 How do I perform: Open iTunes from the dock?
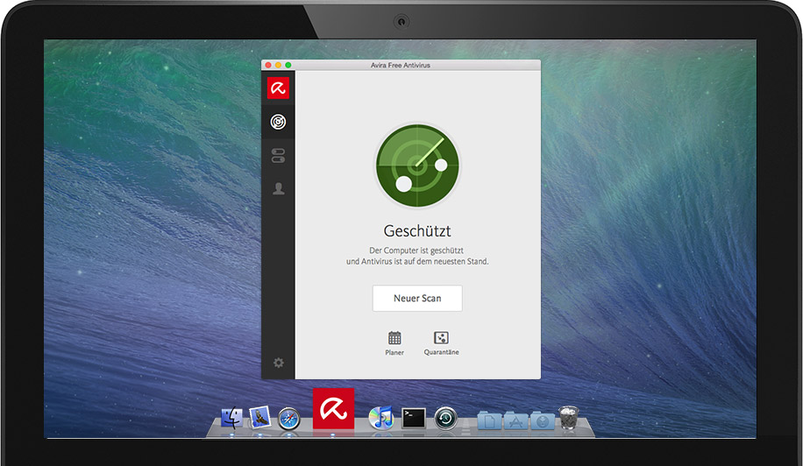(x=381, y=418)
